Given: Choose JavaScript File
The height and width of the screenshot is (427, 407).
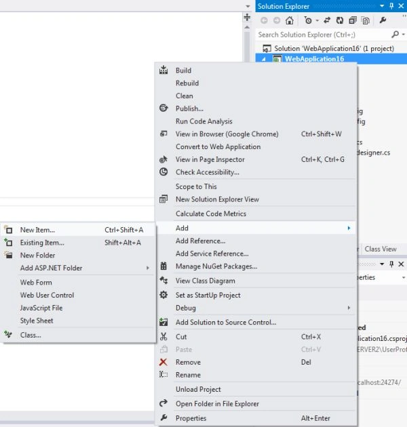Looking at the screenshot, I should tap(79, 308).
